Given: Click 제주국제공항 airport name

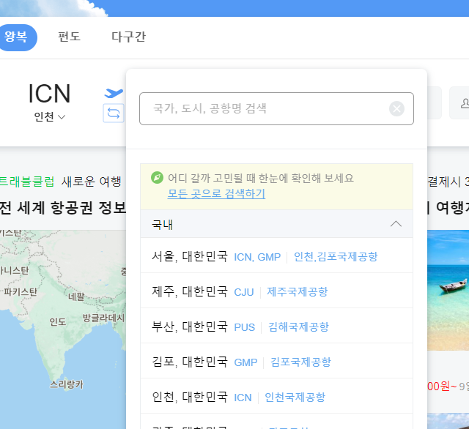Looking at the screenshot, I should point(297,291).
